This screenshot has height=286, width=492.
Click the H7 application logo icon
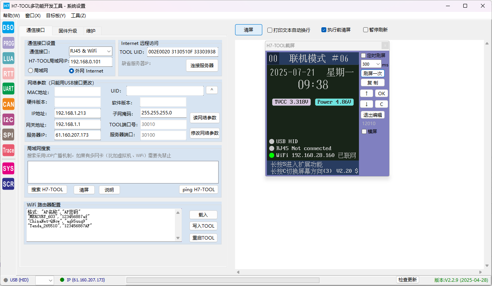coord(7,6)
